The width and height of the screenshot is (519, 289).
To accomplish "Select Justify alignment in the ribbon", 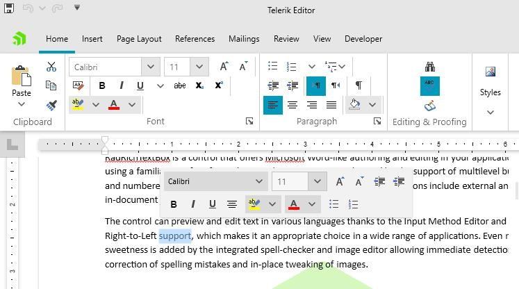I will pos(331,106).
